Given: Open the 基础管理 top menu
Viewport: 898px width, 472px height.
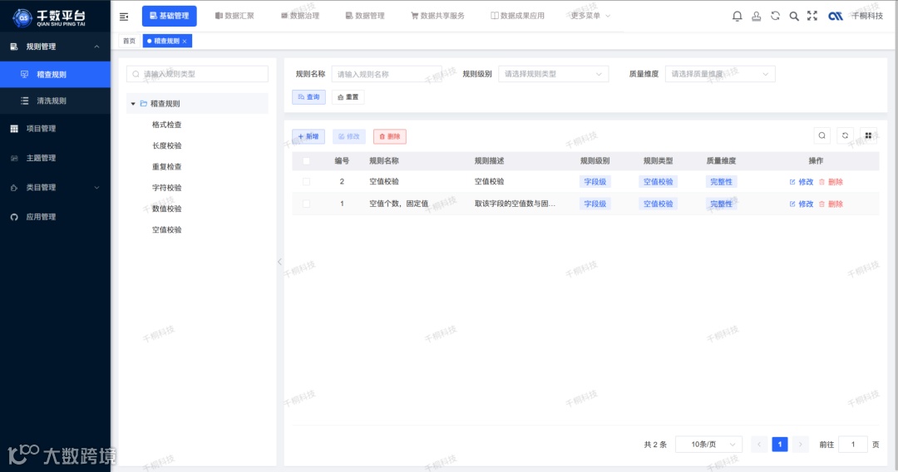Looking at the screenshot, I should [170, 16].
